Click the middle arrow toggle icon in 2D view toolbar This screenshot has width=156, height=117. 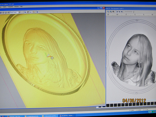pyautogui.click(x=119, y=12)
